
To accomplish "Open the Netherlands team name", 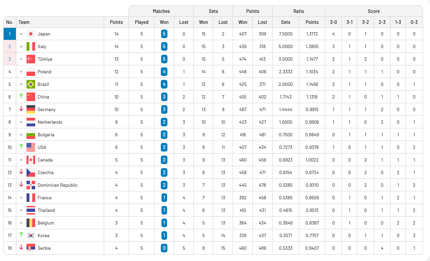I will (50, 122).
